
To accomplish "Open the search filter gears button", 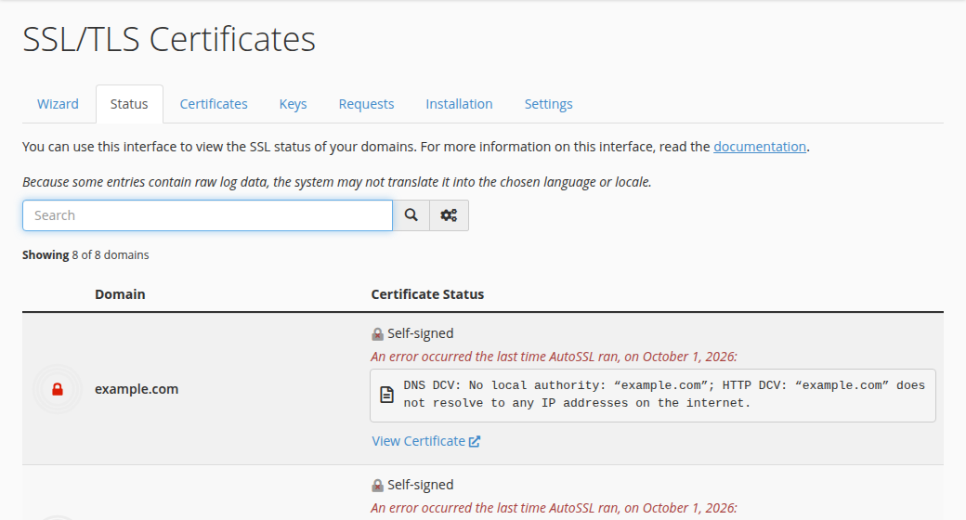I will point(450,215).
